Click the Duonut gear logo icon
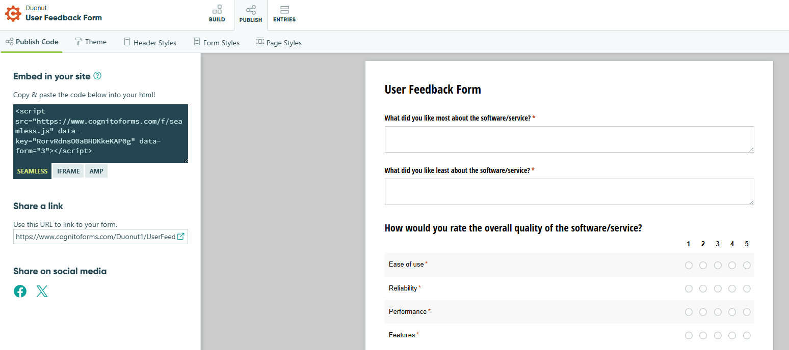Image resolution: width=789 pixels, height=350 pixels. [x=13, y=14]
